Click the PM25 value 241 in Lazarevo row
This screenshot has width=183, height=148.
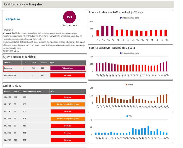[x=33, y=68]
